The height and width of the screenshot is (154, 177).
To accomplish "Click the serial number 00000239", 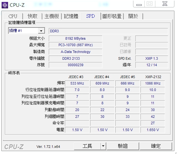I will (x=75, y=65).
